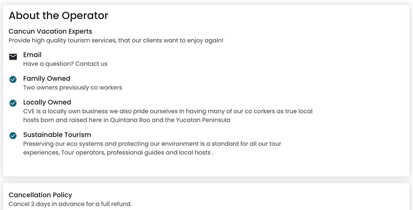Screen dimensions: 413x210
Task: Click the 'Two owners previously co workers' text
Action: pos(73,87)
